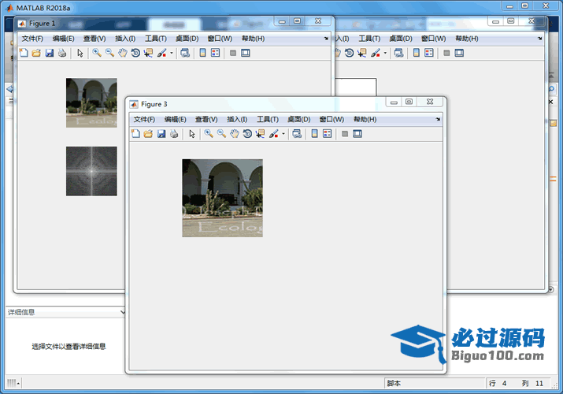Click the Save icon in Figure 3 toolbar
This screenshot has height=394, width=563.
[161, 134]
